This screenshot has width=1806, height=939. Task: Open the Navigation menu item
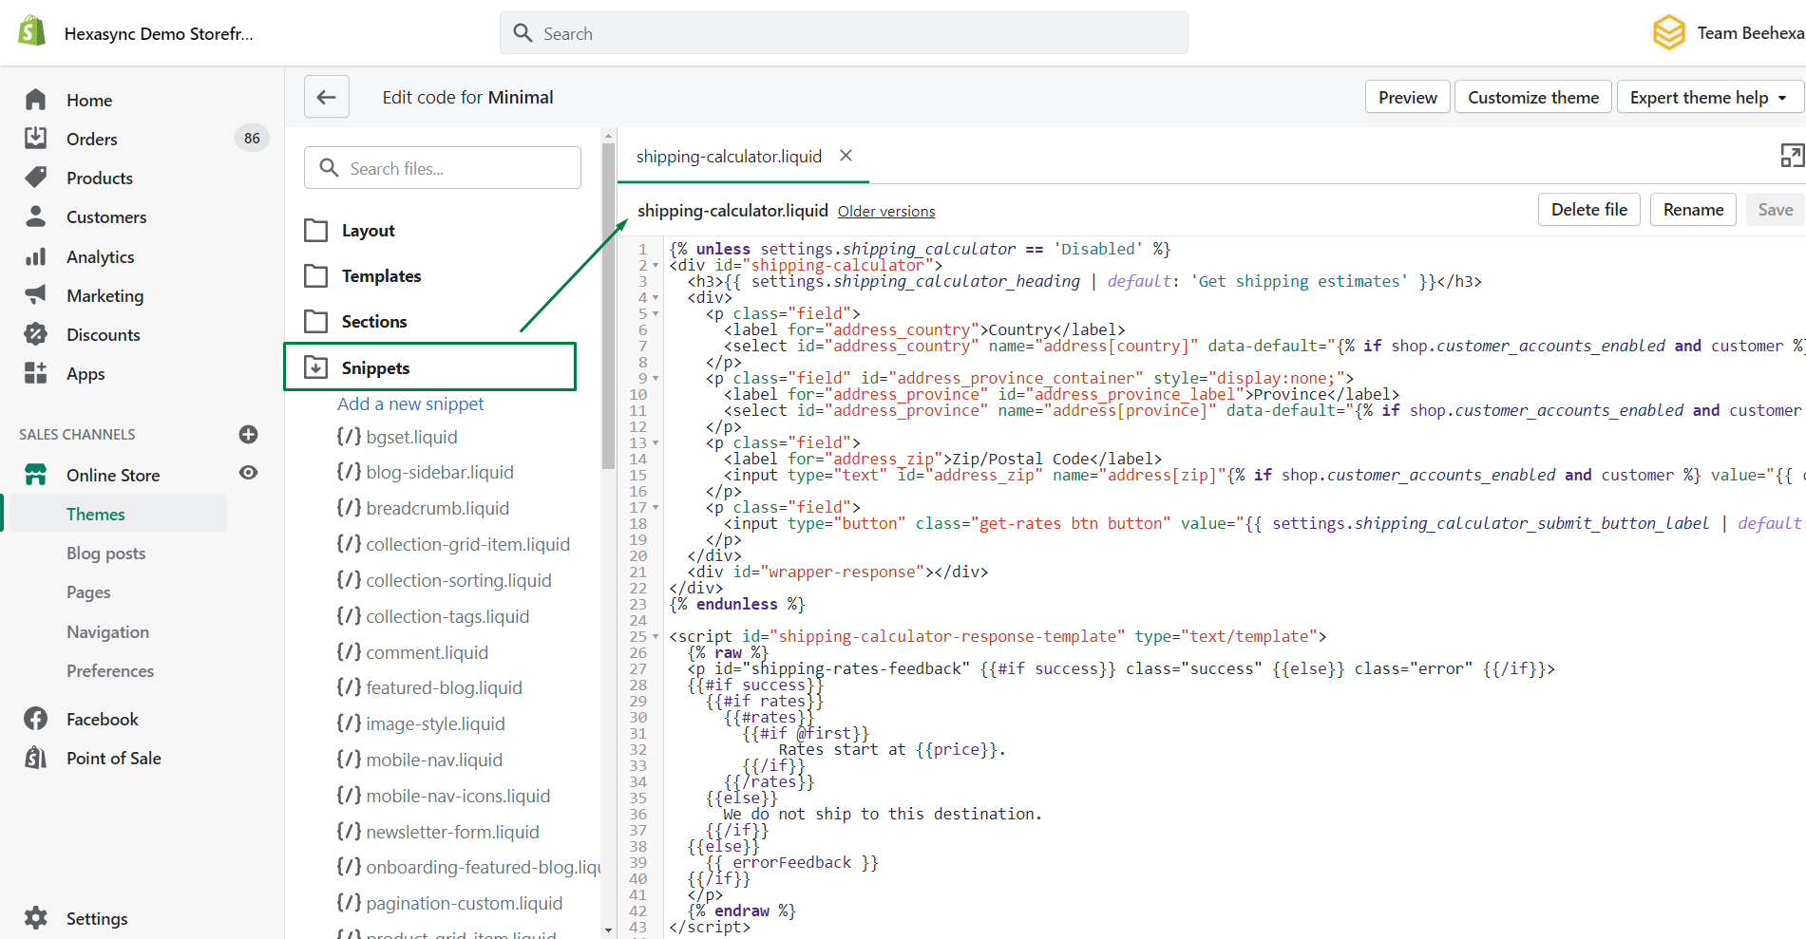coord(107,632)
